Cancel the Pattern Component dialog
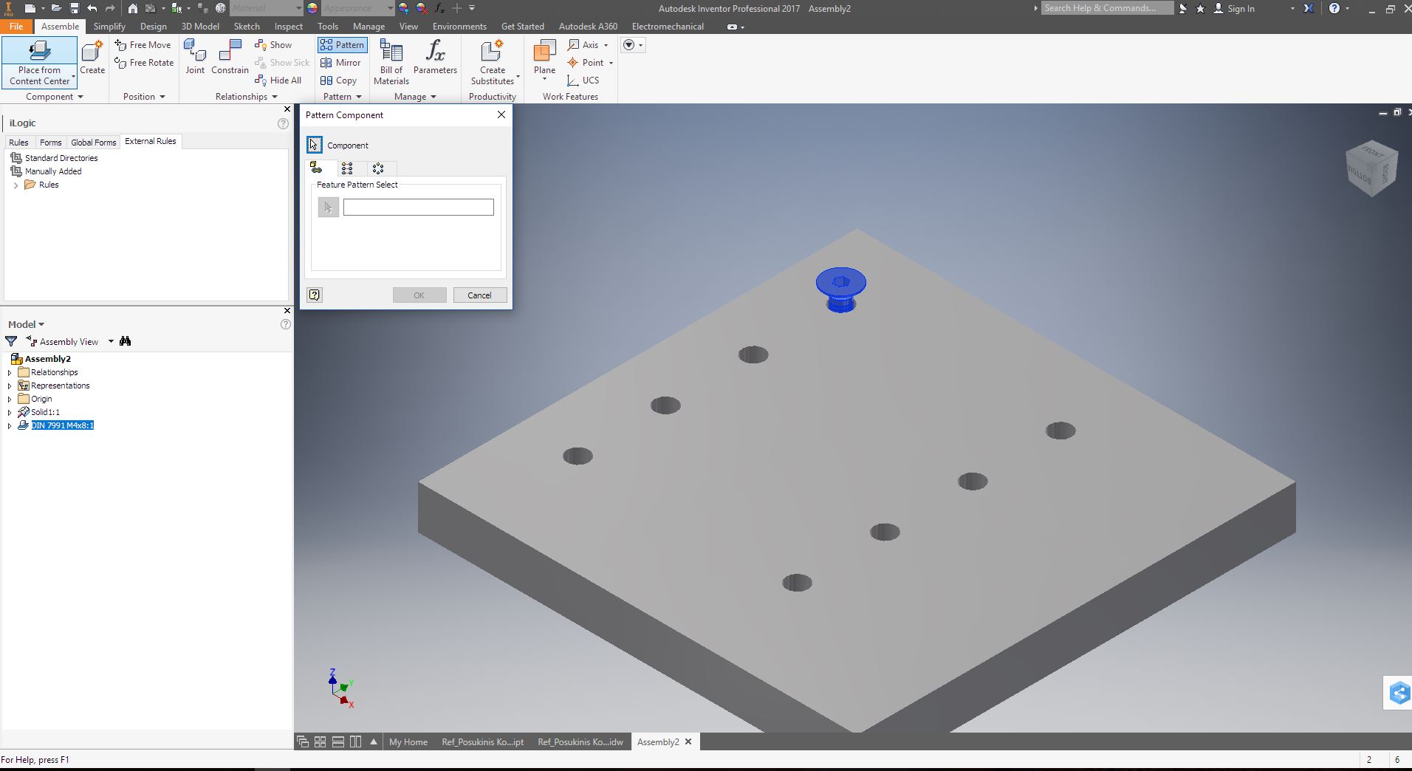The height and width of the screenshot is (771, 1412). pos(479,295)
